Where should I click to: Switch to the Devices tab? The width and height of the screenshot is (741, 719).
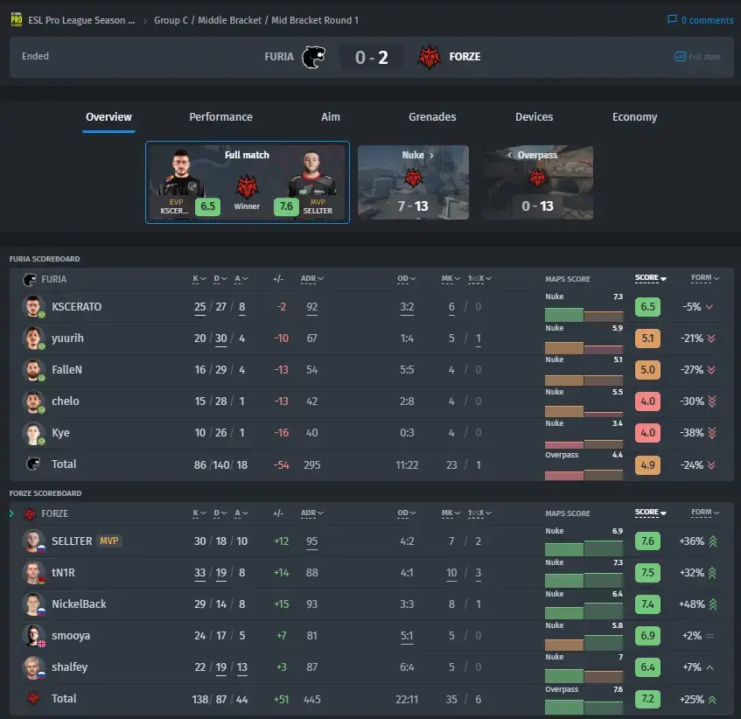pyautogui.click(x=534, y=117)
